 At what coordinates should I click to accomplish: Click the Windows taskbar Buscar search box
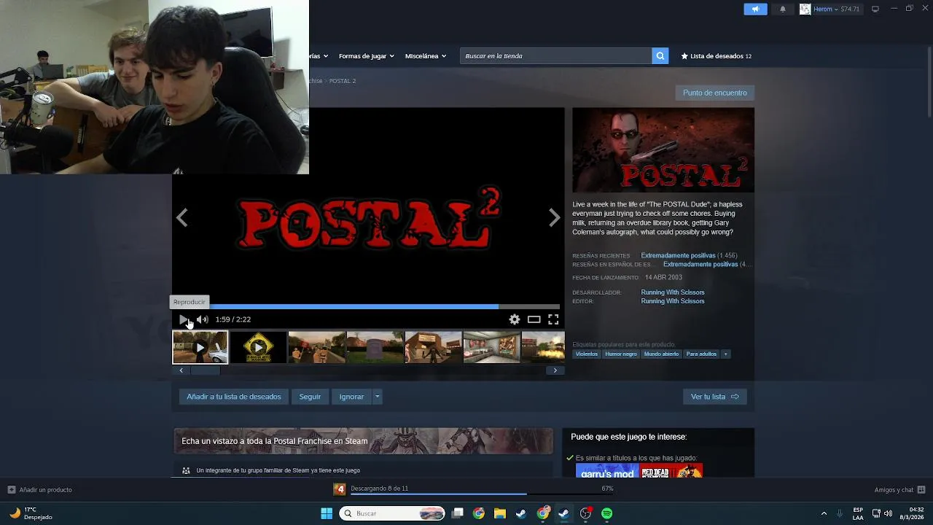[392, 513]
